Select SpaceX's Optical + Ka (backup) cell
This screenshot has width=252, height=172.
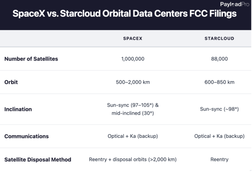pos(133,136)
